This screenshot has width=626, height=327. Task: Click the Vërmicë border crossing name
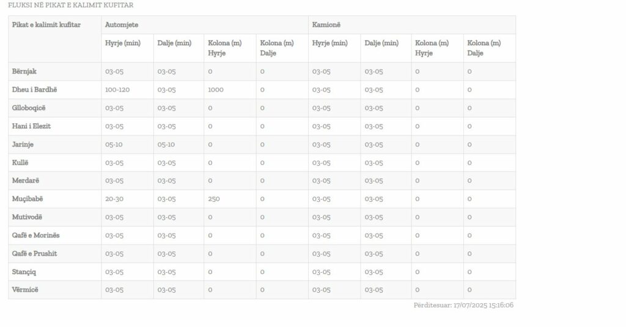click(x=25, y=290)
